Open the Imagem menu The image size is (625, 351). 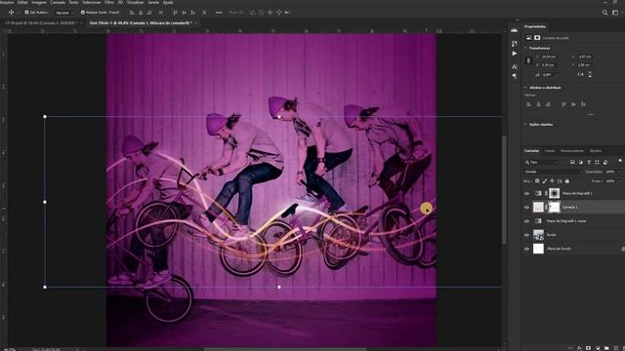[x=39, y=2]
